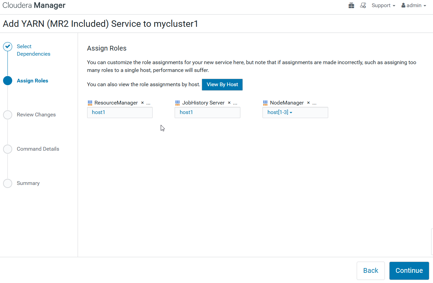Click the completed Select Dependencies checkmark circle
Viewport: 433px width, 283px height.
point(8,46)
